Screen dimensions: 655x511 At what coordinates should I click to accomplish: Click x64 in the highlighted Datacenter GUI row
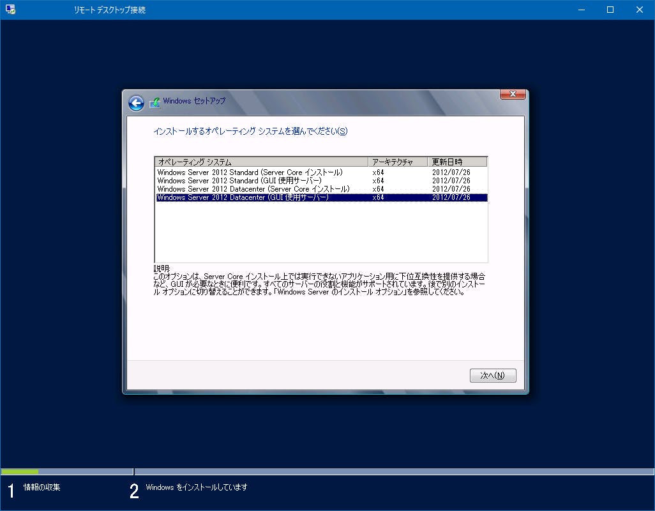tap(378, 197)
